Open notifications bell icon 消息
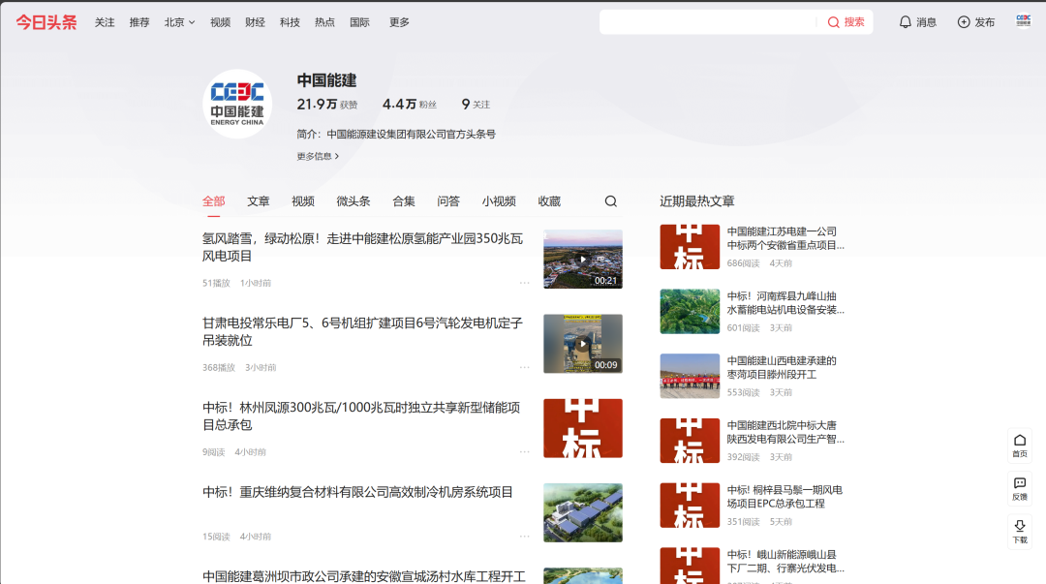 905,22
